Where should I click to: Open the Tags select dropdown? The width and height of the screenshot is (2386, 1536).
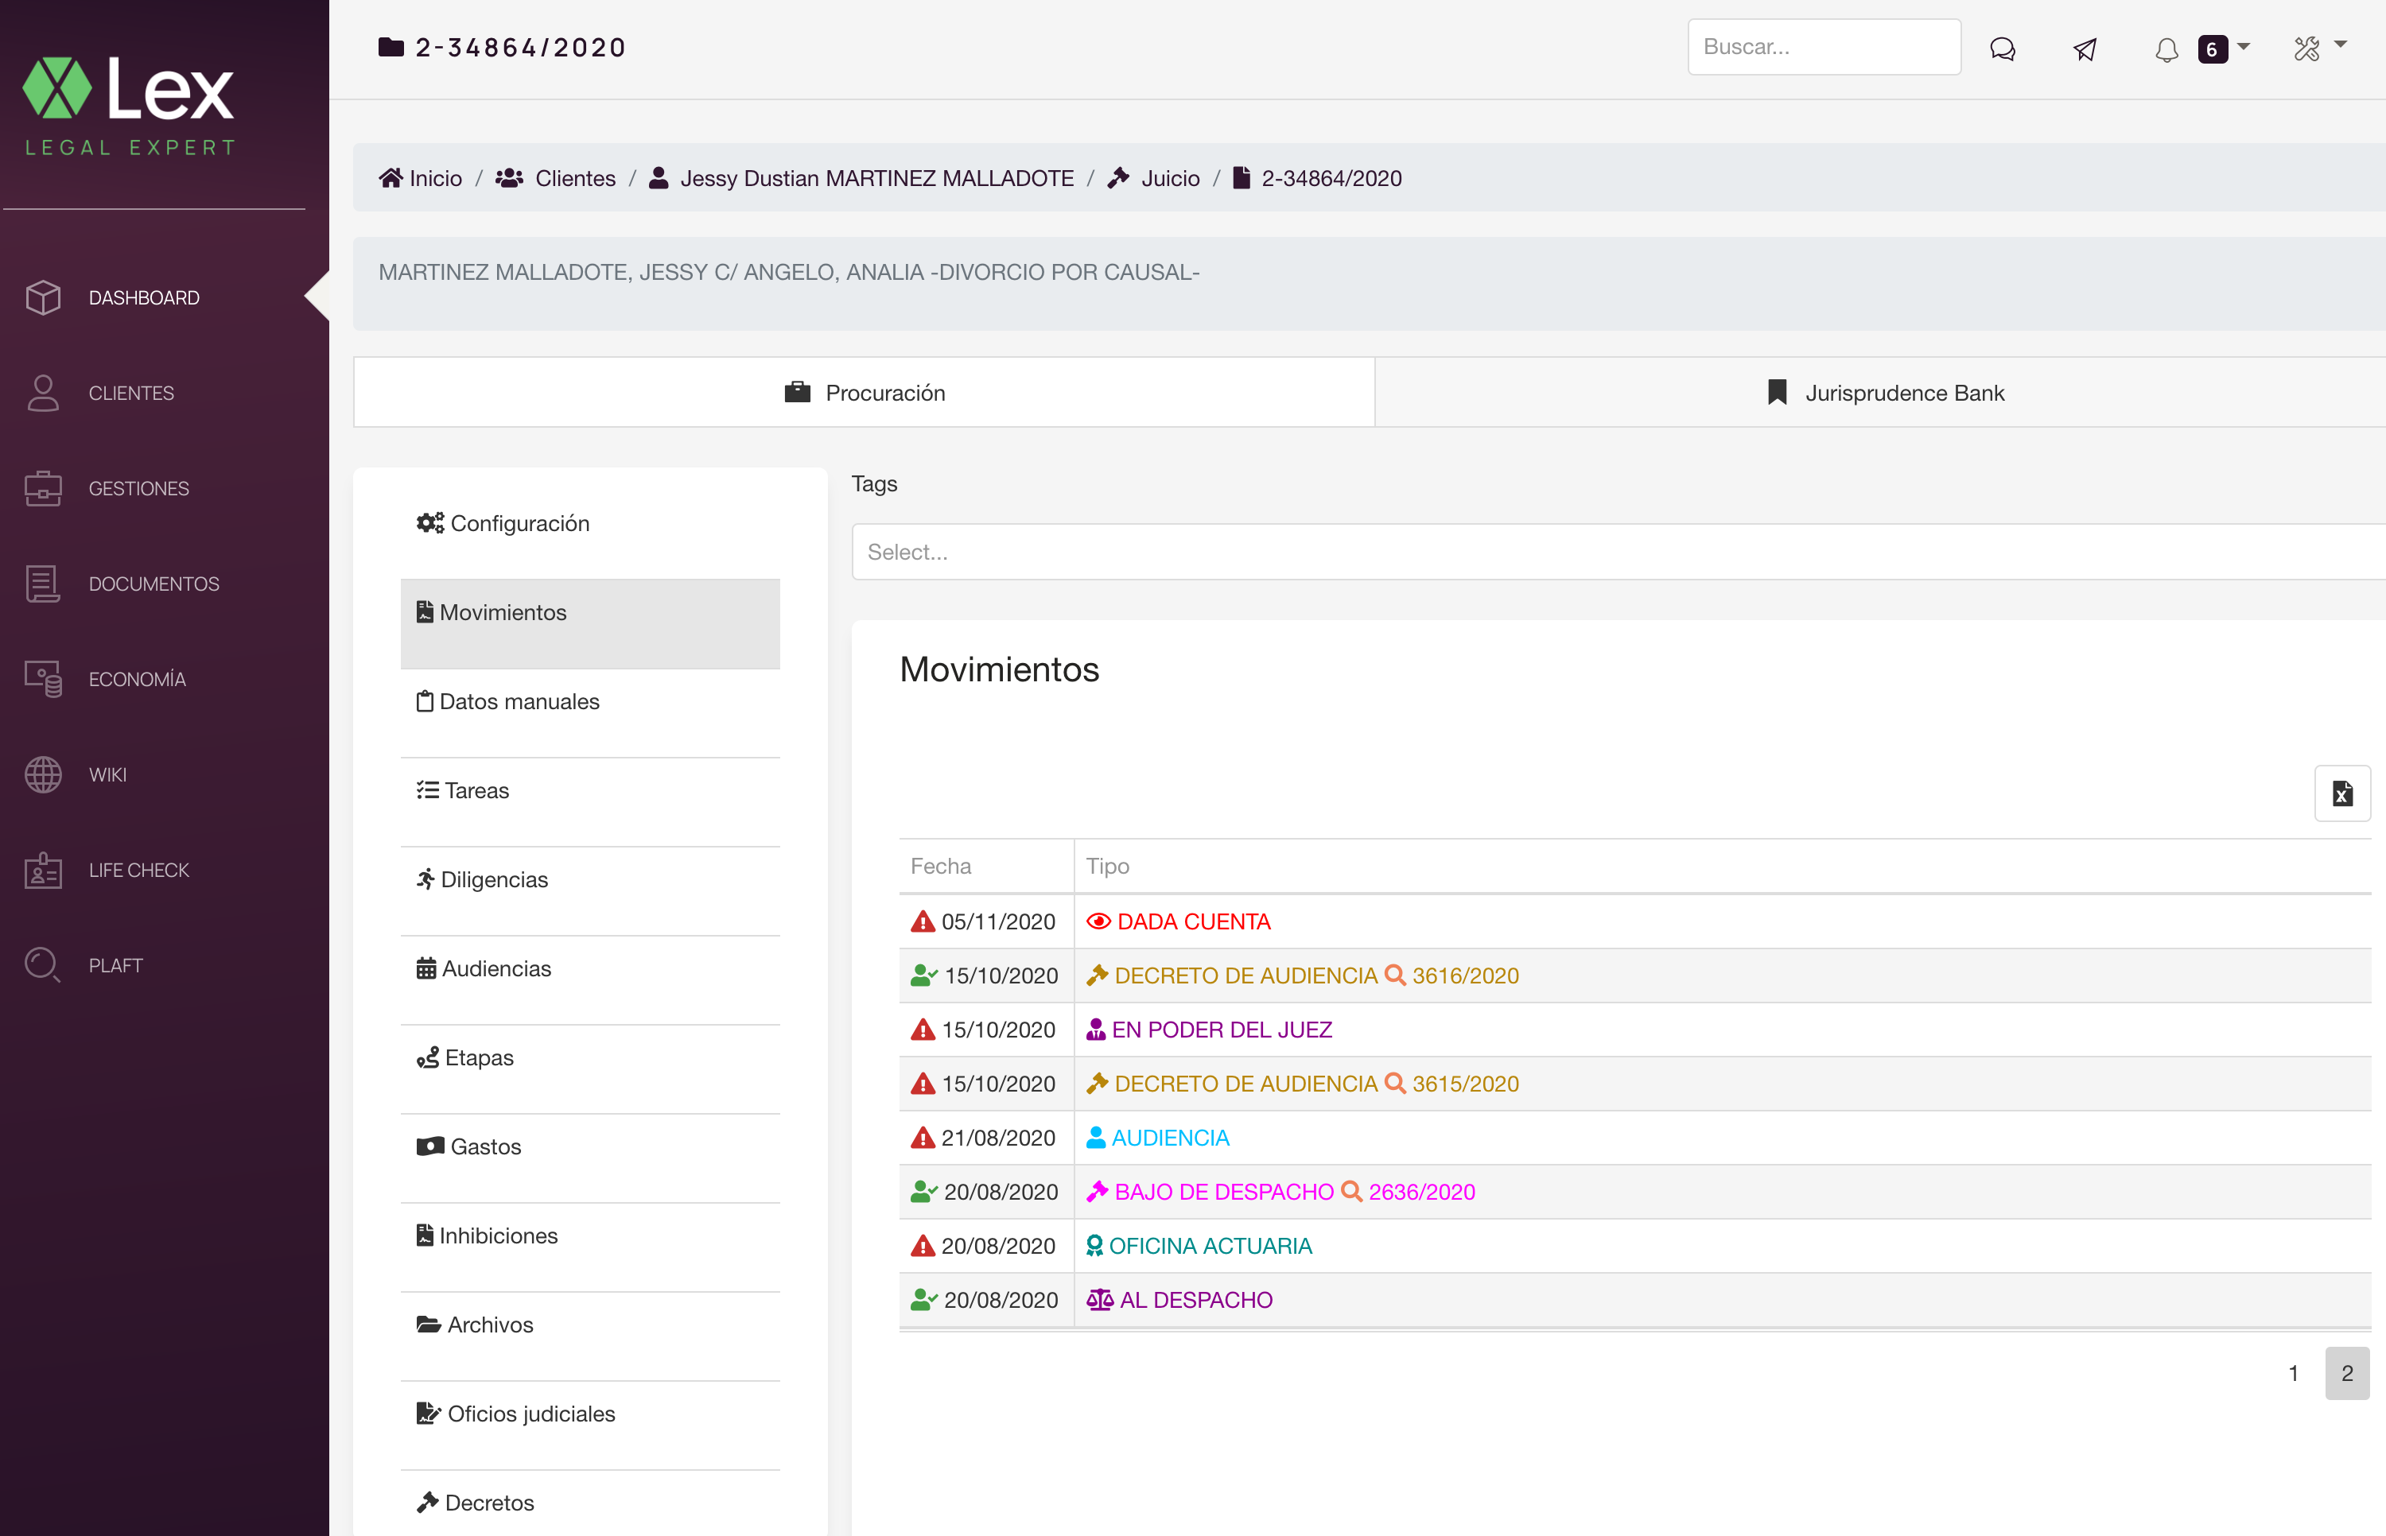(x=1618, y=552)
